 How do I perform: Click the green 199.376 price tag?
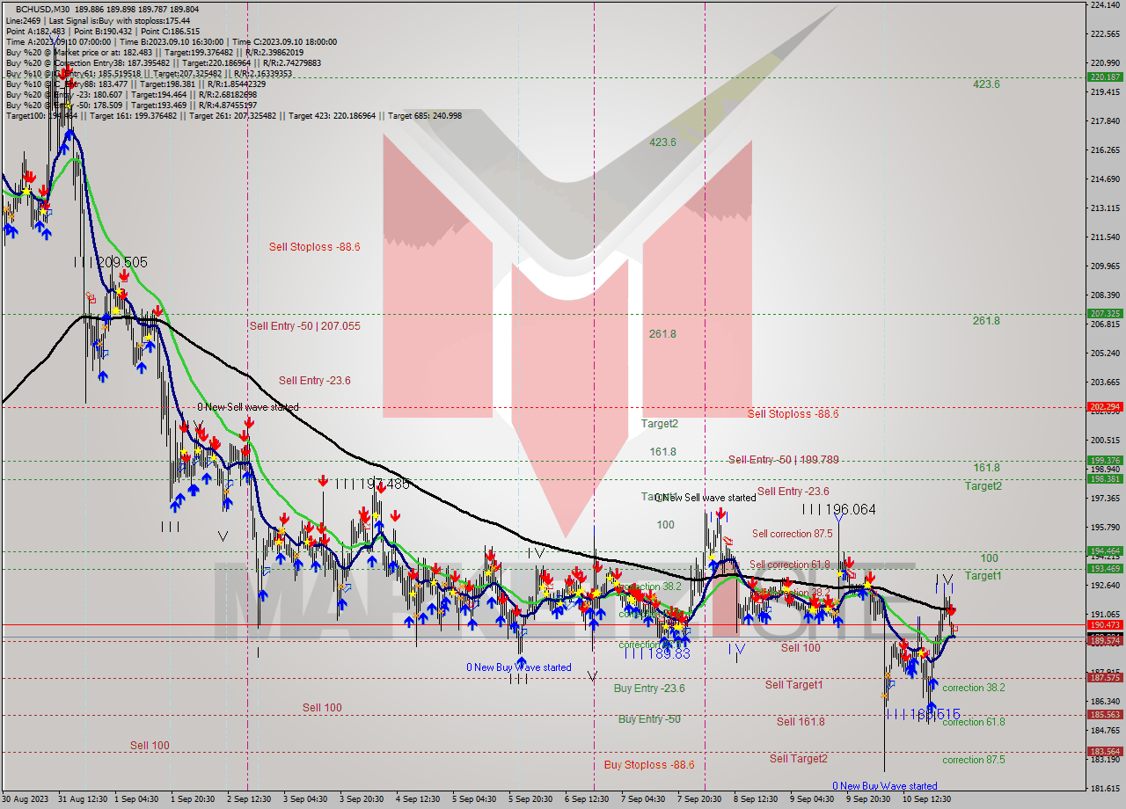coord(1105,461)
